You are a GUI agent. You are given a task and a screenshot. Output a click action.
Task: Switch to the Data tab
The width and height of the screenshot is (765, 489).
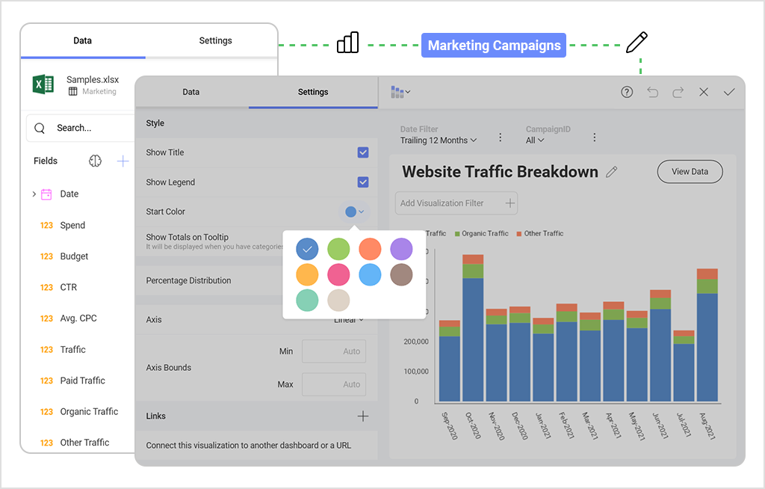tap(191, 92)
